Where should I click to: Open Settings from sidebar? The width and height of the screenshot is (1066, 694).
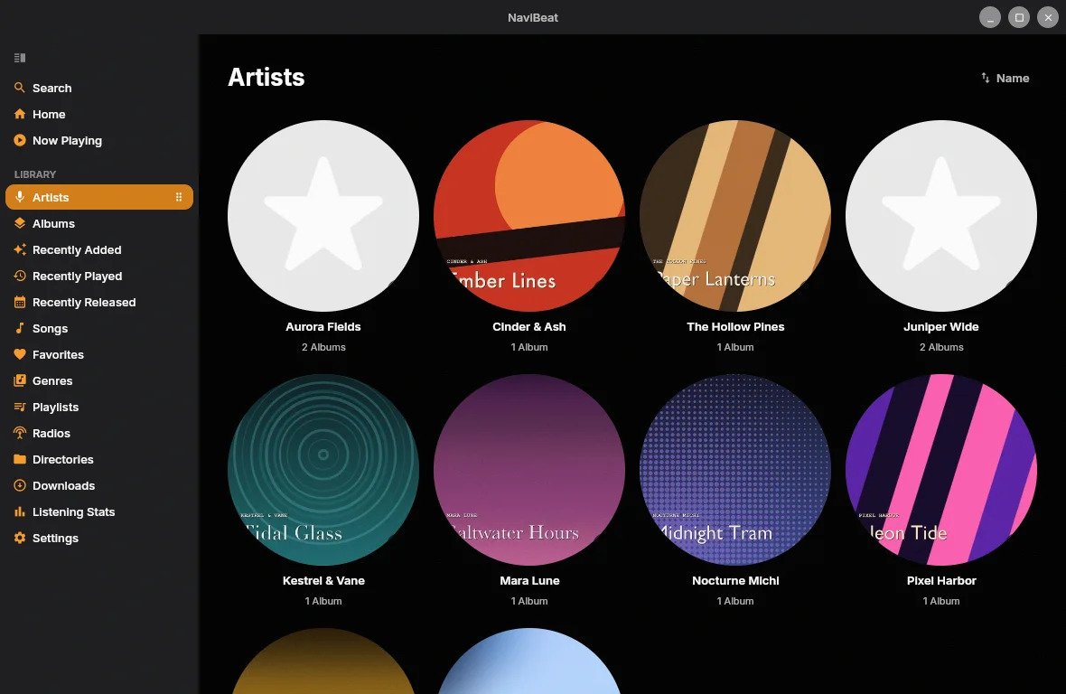99,538
